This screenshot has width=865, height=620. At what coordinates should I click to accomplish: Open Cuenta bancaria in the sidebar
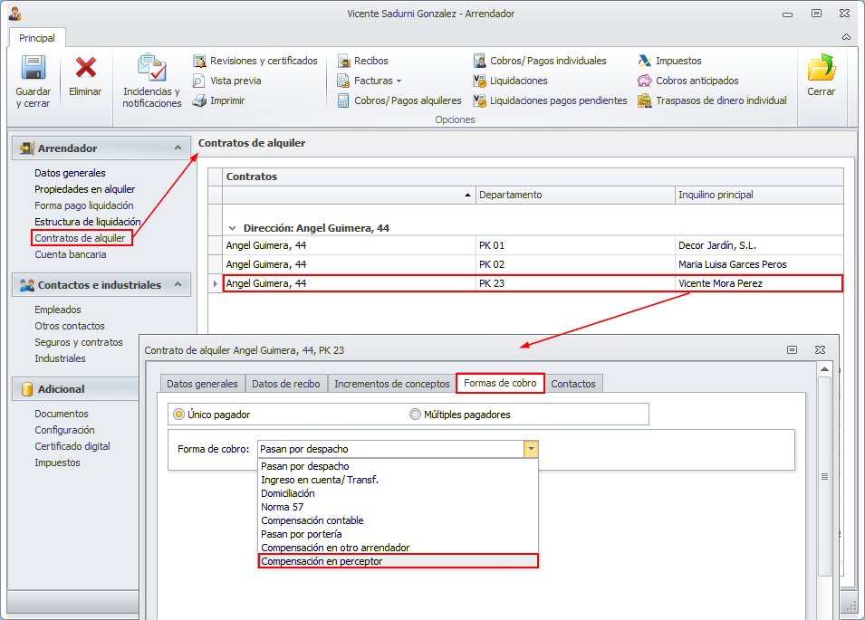(70, 254)
